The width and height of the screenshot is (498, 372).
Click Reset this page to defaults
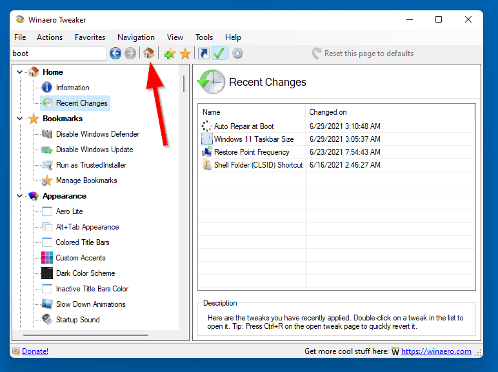363,54
